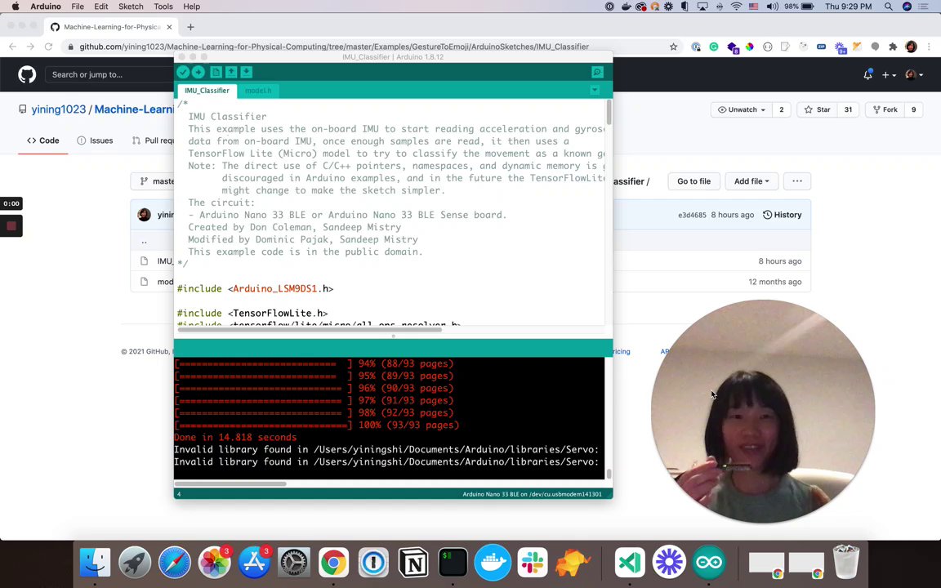
Task: Focus the GitHub search field
Action: point(109,74)
